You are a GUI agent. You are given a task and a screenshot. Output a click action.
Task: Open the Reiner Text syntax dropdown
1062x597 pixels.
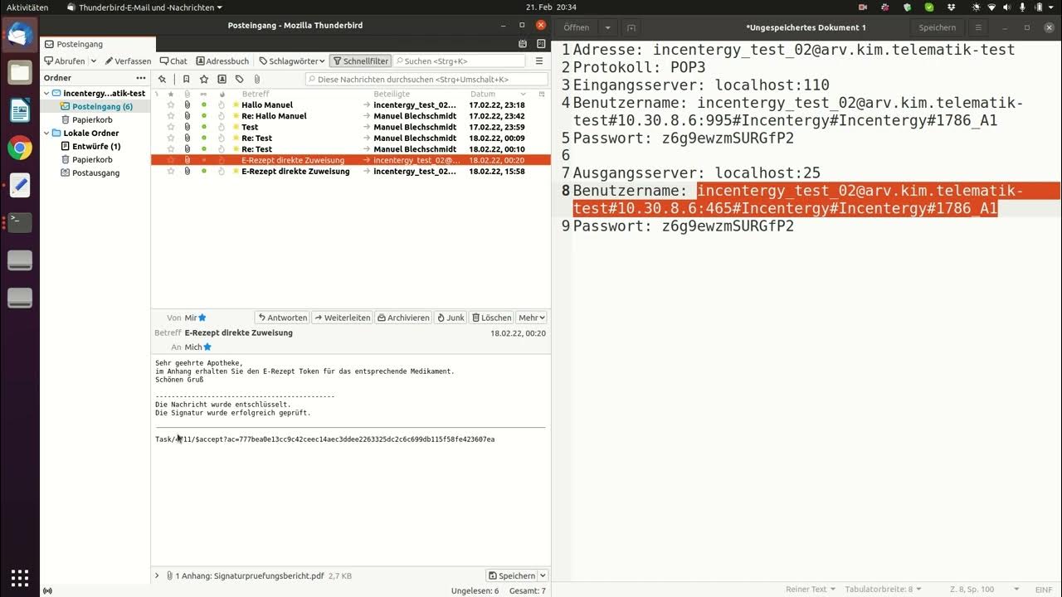[x=811, y=589]
